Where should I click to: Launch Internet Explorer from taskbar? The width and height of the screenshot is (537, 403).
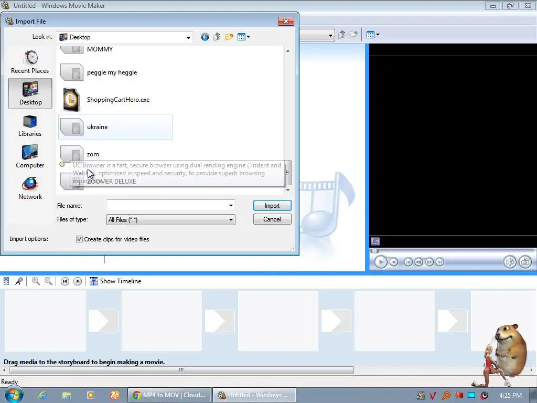click(42, 395)
